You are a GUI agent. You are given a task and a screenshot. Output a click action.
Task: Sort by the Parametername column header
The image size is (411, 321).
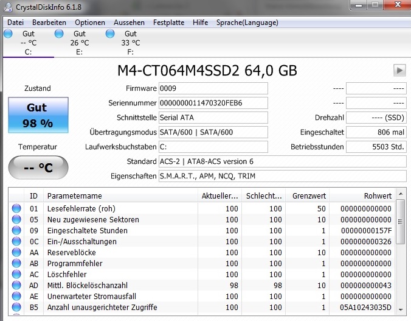point(120,196)
